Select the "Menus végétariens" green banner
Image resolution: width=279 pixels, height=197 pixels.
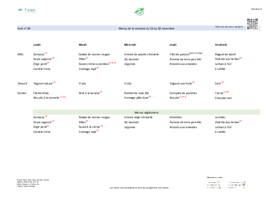[147, 112]
